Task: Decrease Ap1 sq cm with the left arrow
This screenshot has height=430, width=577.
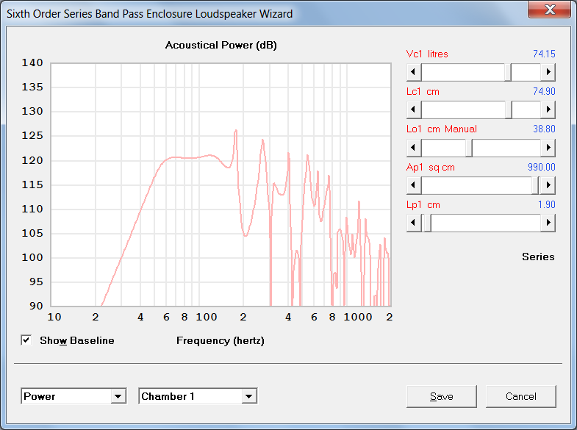Action: [x=414, y=185]
